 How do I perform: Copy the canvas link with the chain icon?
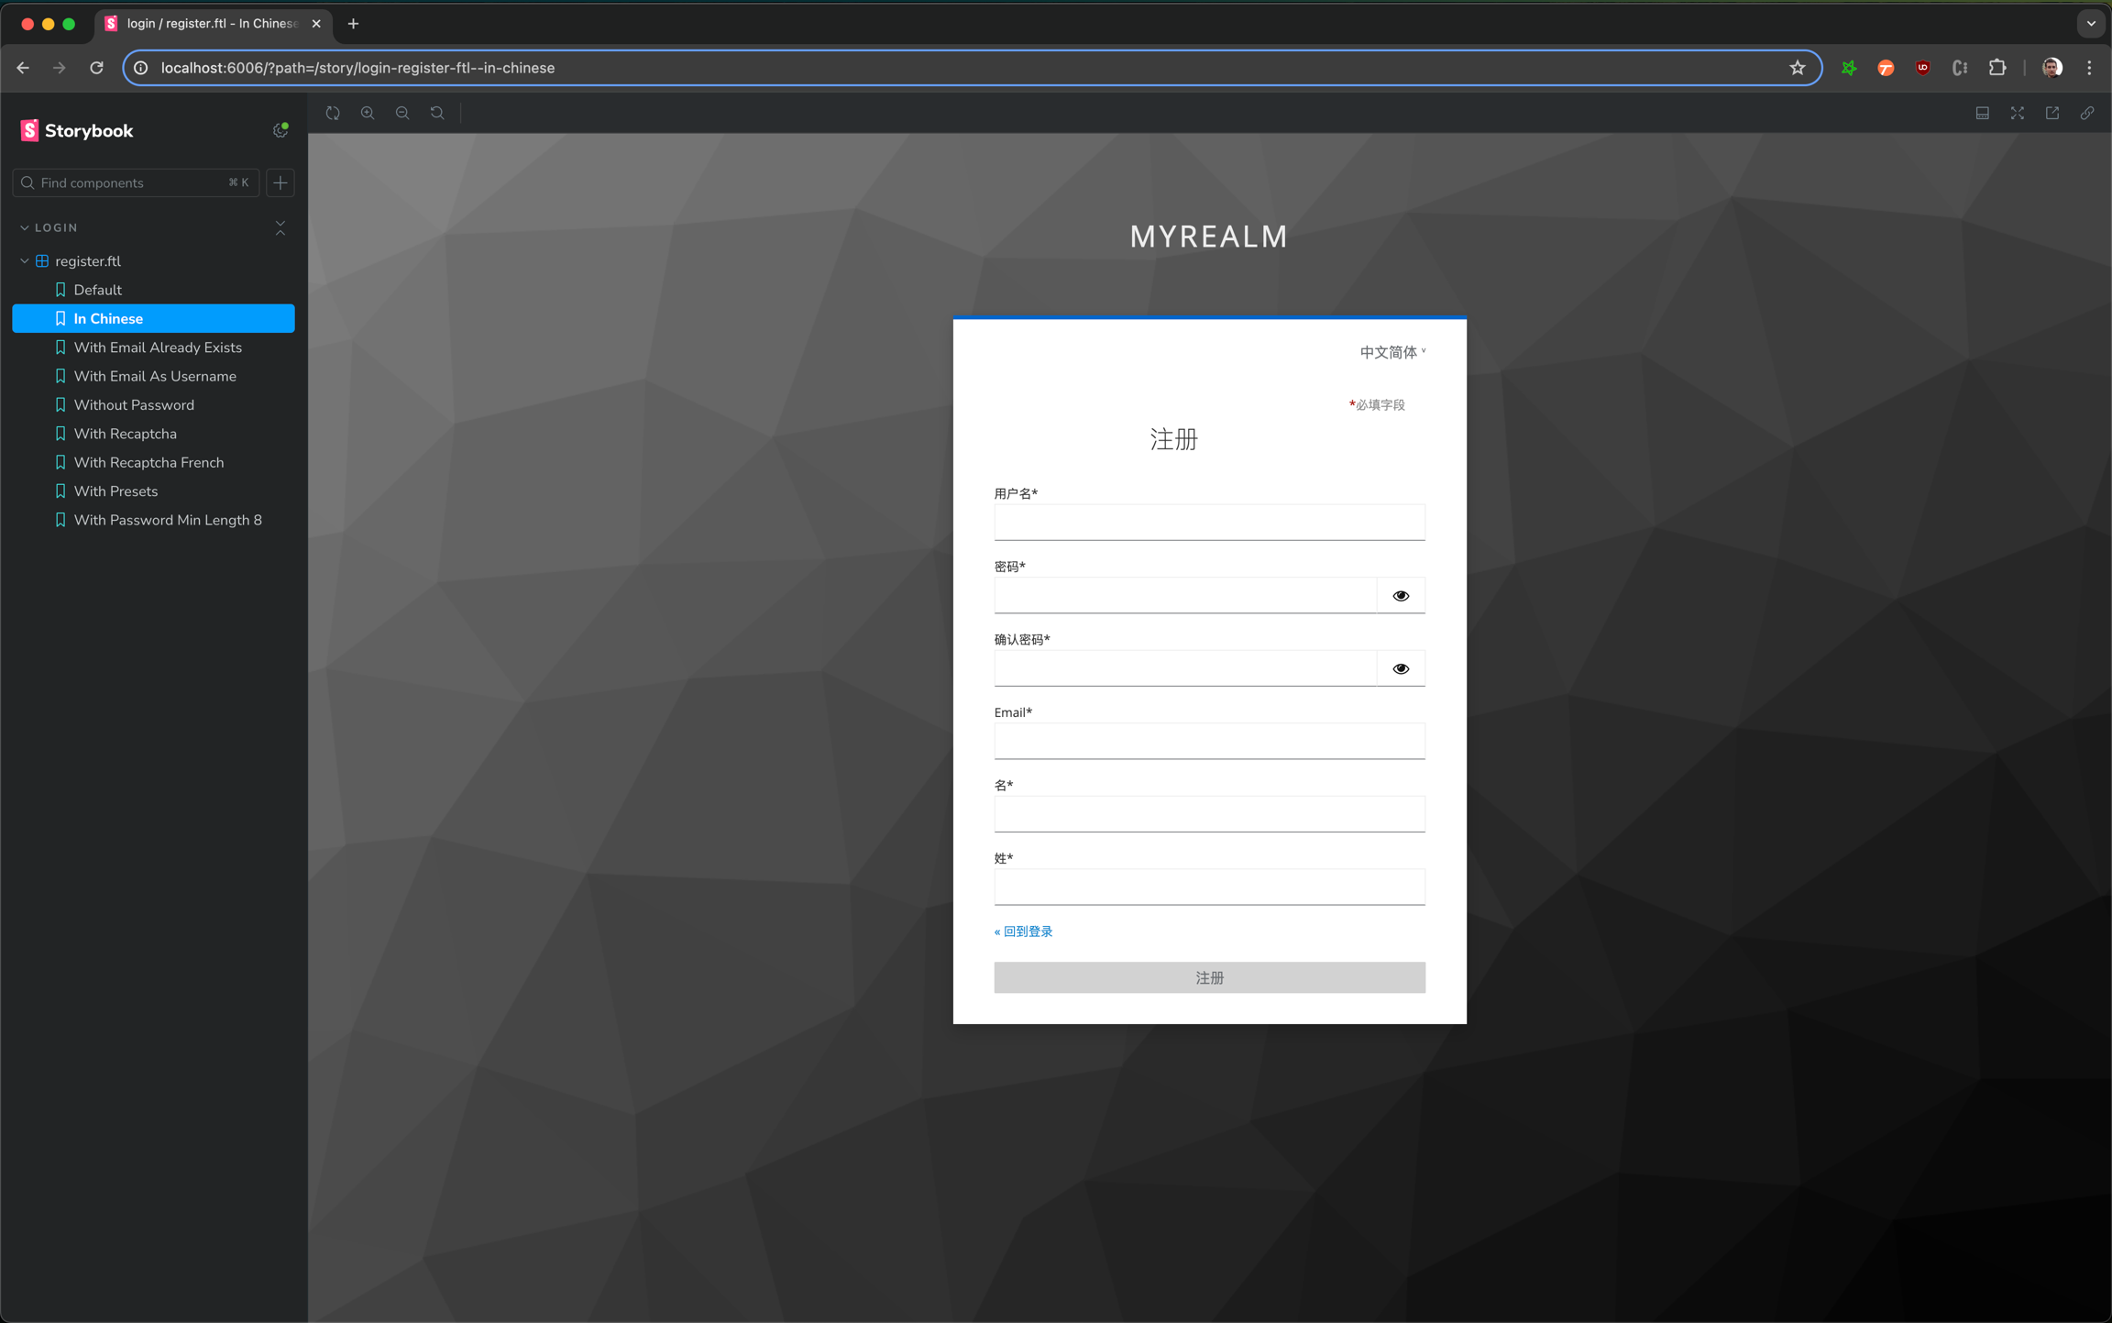pyautogui.click(x=2087, y=113)
